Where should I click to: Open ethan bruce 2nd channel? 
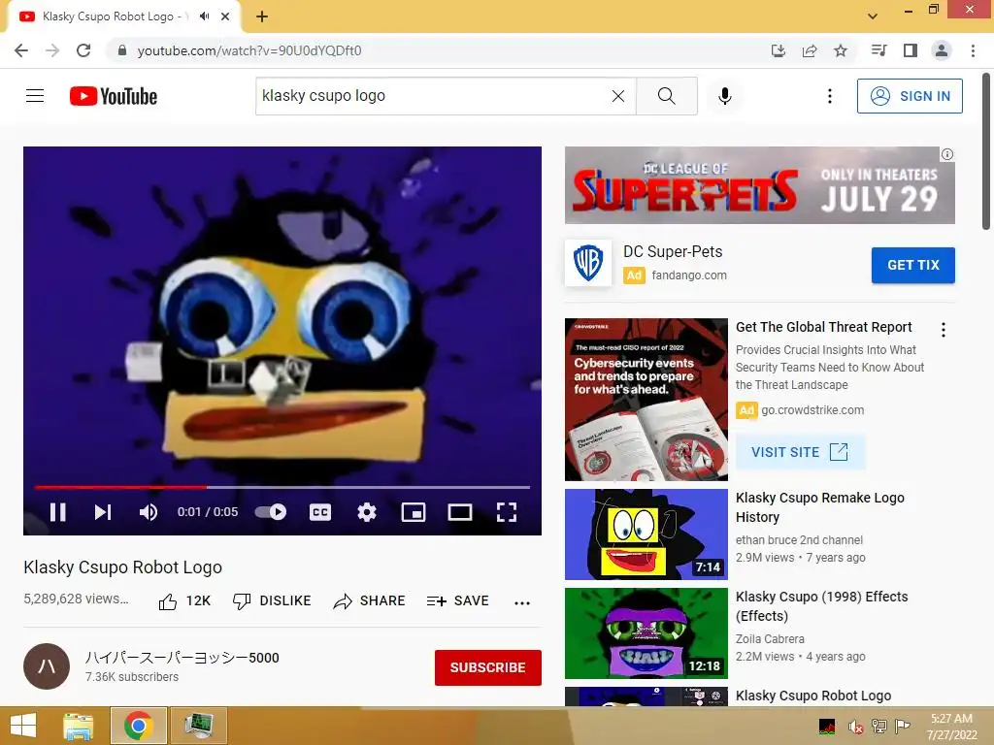[799, 539]
